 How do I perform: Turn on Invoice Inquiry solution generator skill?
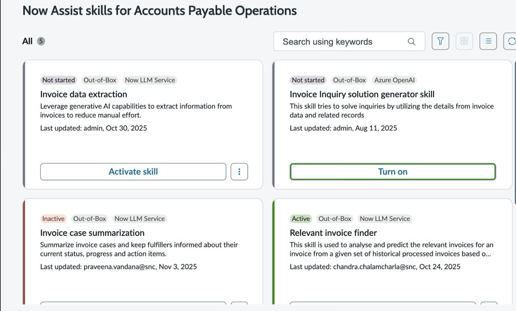tap(393, 172)
